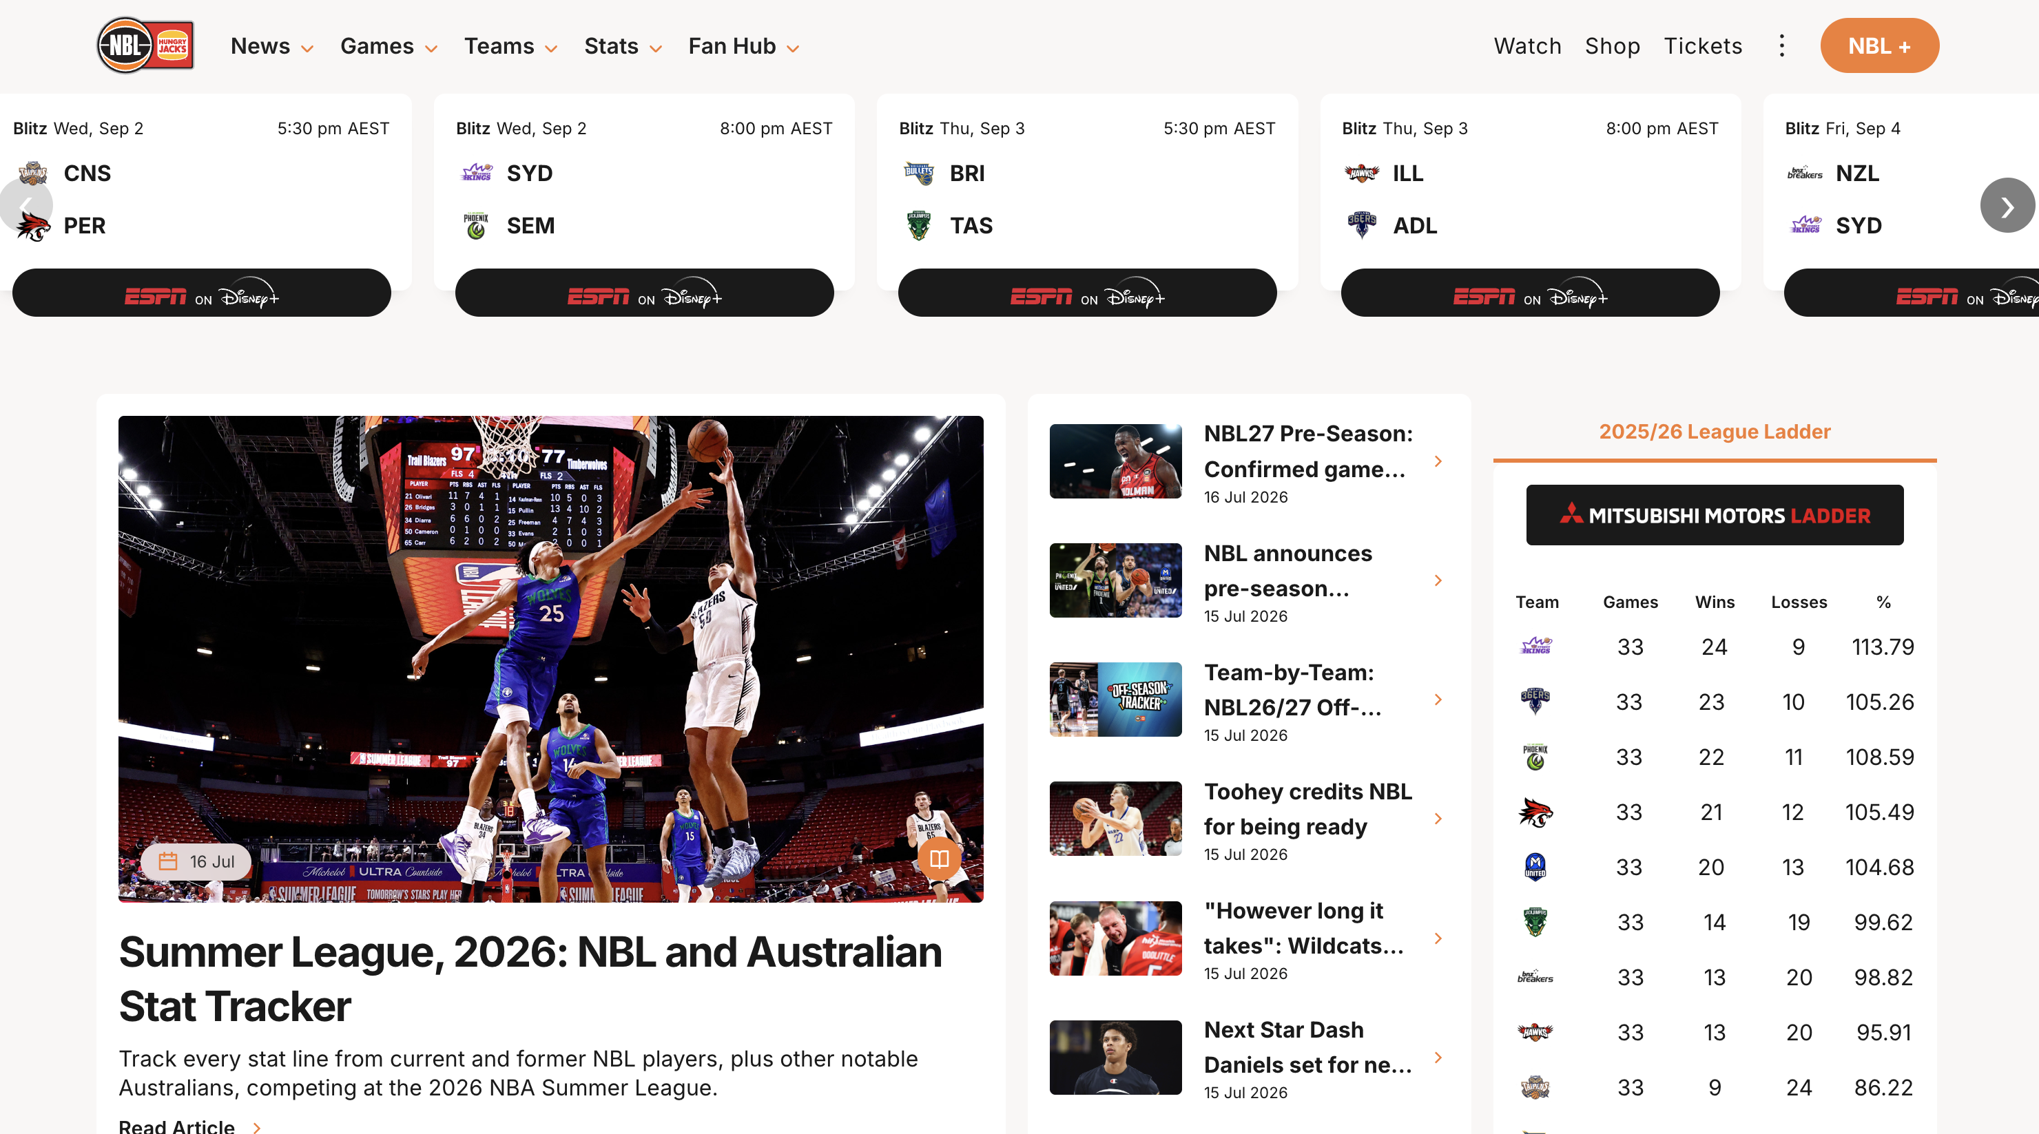
Task: Open the Watch page
Action: tap(1527, 46)
